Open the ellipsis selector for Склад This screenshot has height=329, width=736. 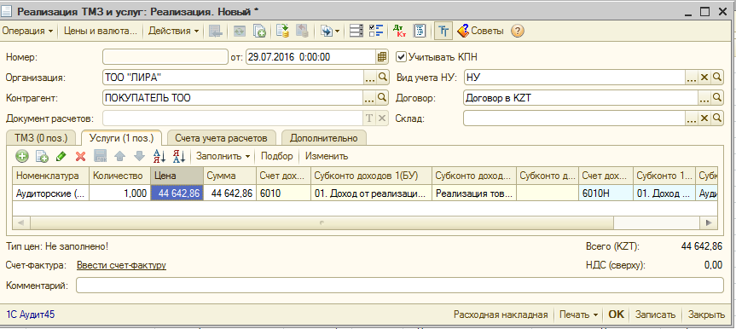click(692, 118)
